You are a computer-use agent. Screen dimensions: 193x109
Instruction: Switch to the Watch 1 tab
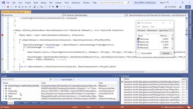click(x=18, y=103)
